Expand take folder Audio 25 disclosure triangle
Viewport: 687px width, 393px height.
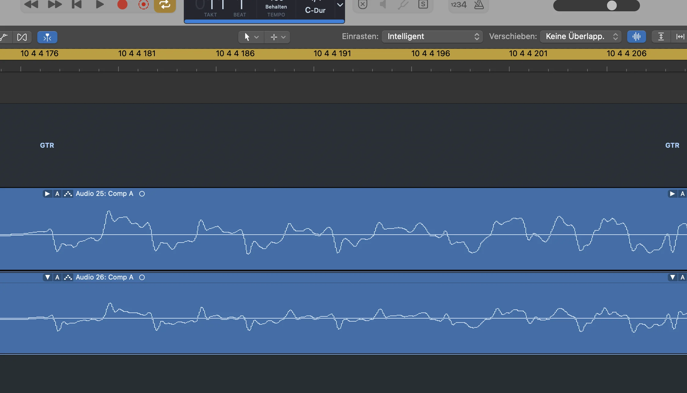pyautogui.click(x=47, y=194)
